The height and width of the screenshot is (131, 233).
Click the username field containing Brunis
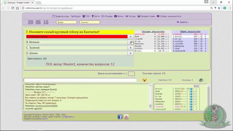point(66,22)
